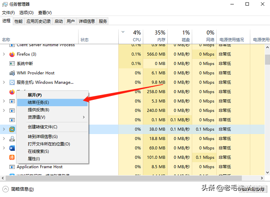
Task: Click the 简略信息(D) link
Action: pyautogui.click(x=22, y=189)
